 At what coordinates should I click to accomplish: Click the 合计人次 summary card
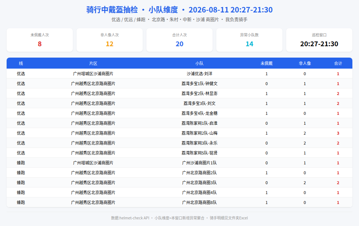tap(179, 40)
